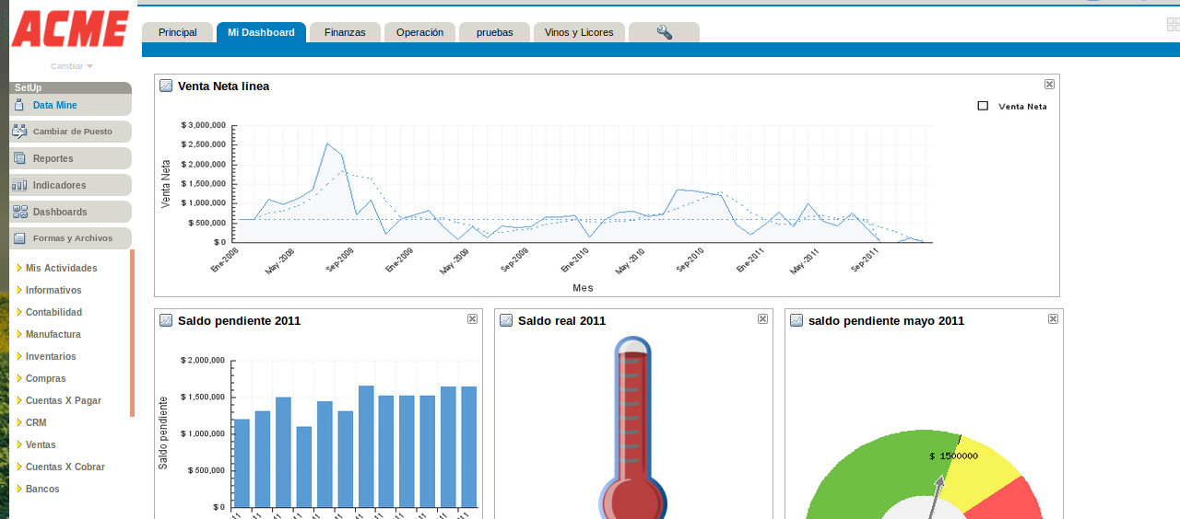The width and height of the screenshot is (1180, 519).
Task: Click the $ 3,000,000 axis value
Action: pos(203,124)
